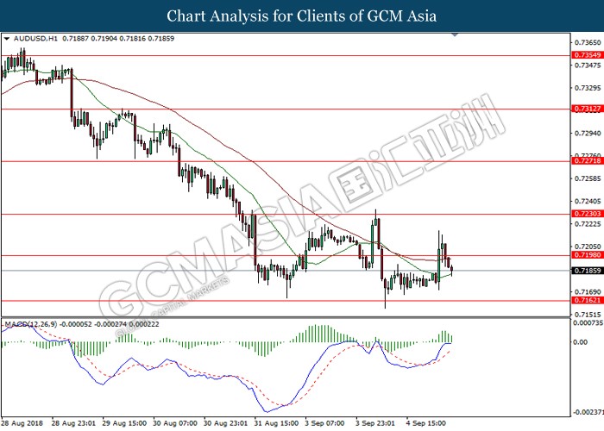Screen dimensions: 604x431
Task: Click the triangle arrow beside AUDUSD,H1
Action: tap(7, 39)
